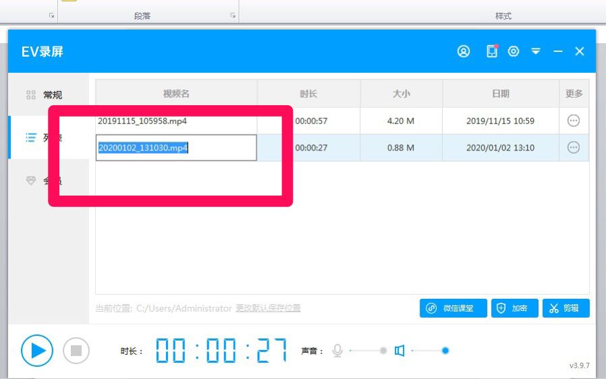Adjust the microphone volume slider
This screenshot has height=379, width=606.
[367, 351]
